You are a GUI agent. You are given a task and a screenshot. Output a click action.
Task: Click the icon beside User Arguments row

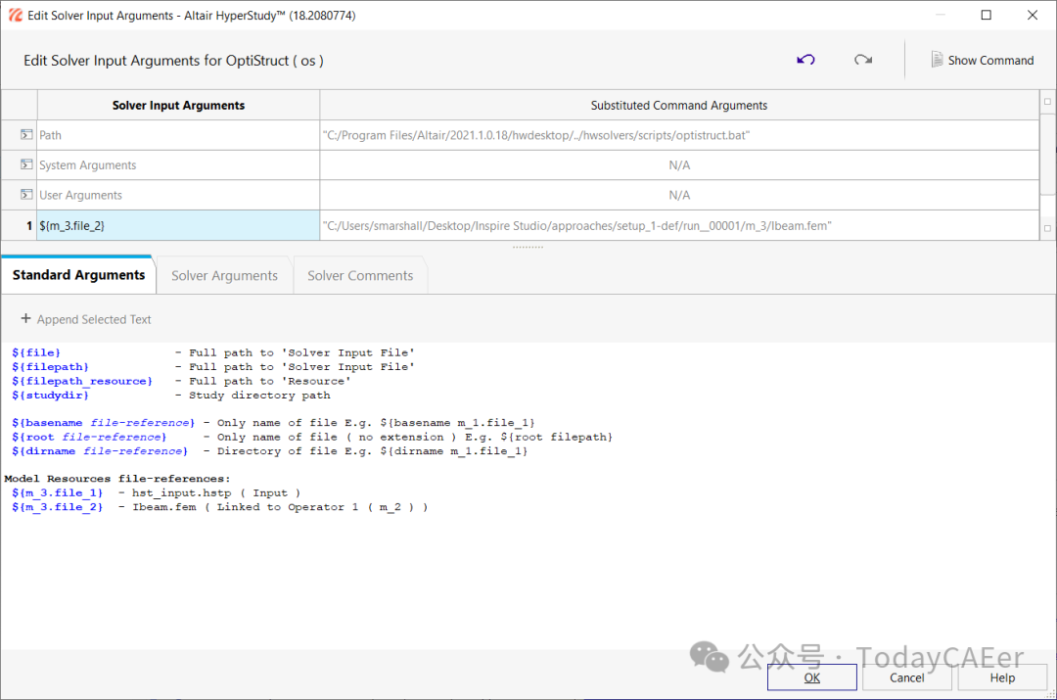[26, 194]
